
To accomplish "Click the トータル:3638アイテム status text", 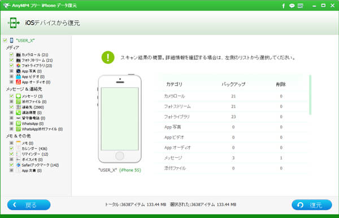I will pyautogui.click(x=136, y=204).
